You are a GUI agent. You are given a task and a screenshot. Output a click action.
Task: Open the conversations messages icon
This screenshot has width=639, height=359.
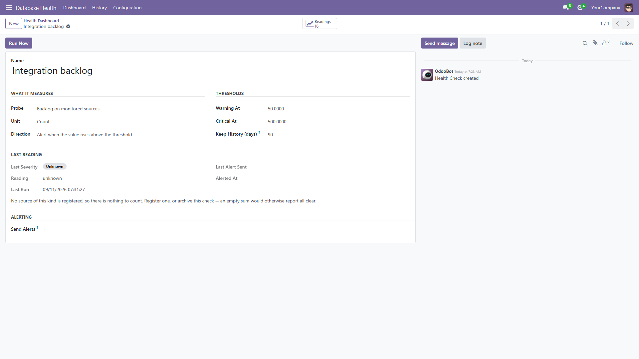tap(565, 7)
